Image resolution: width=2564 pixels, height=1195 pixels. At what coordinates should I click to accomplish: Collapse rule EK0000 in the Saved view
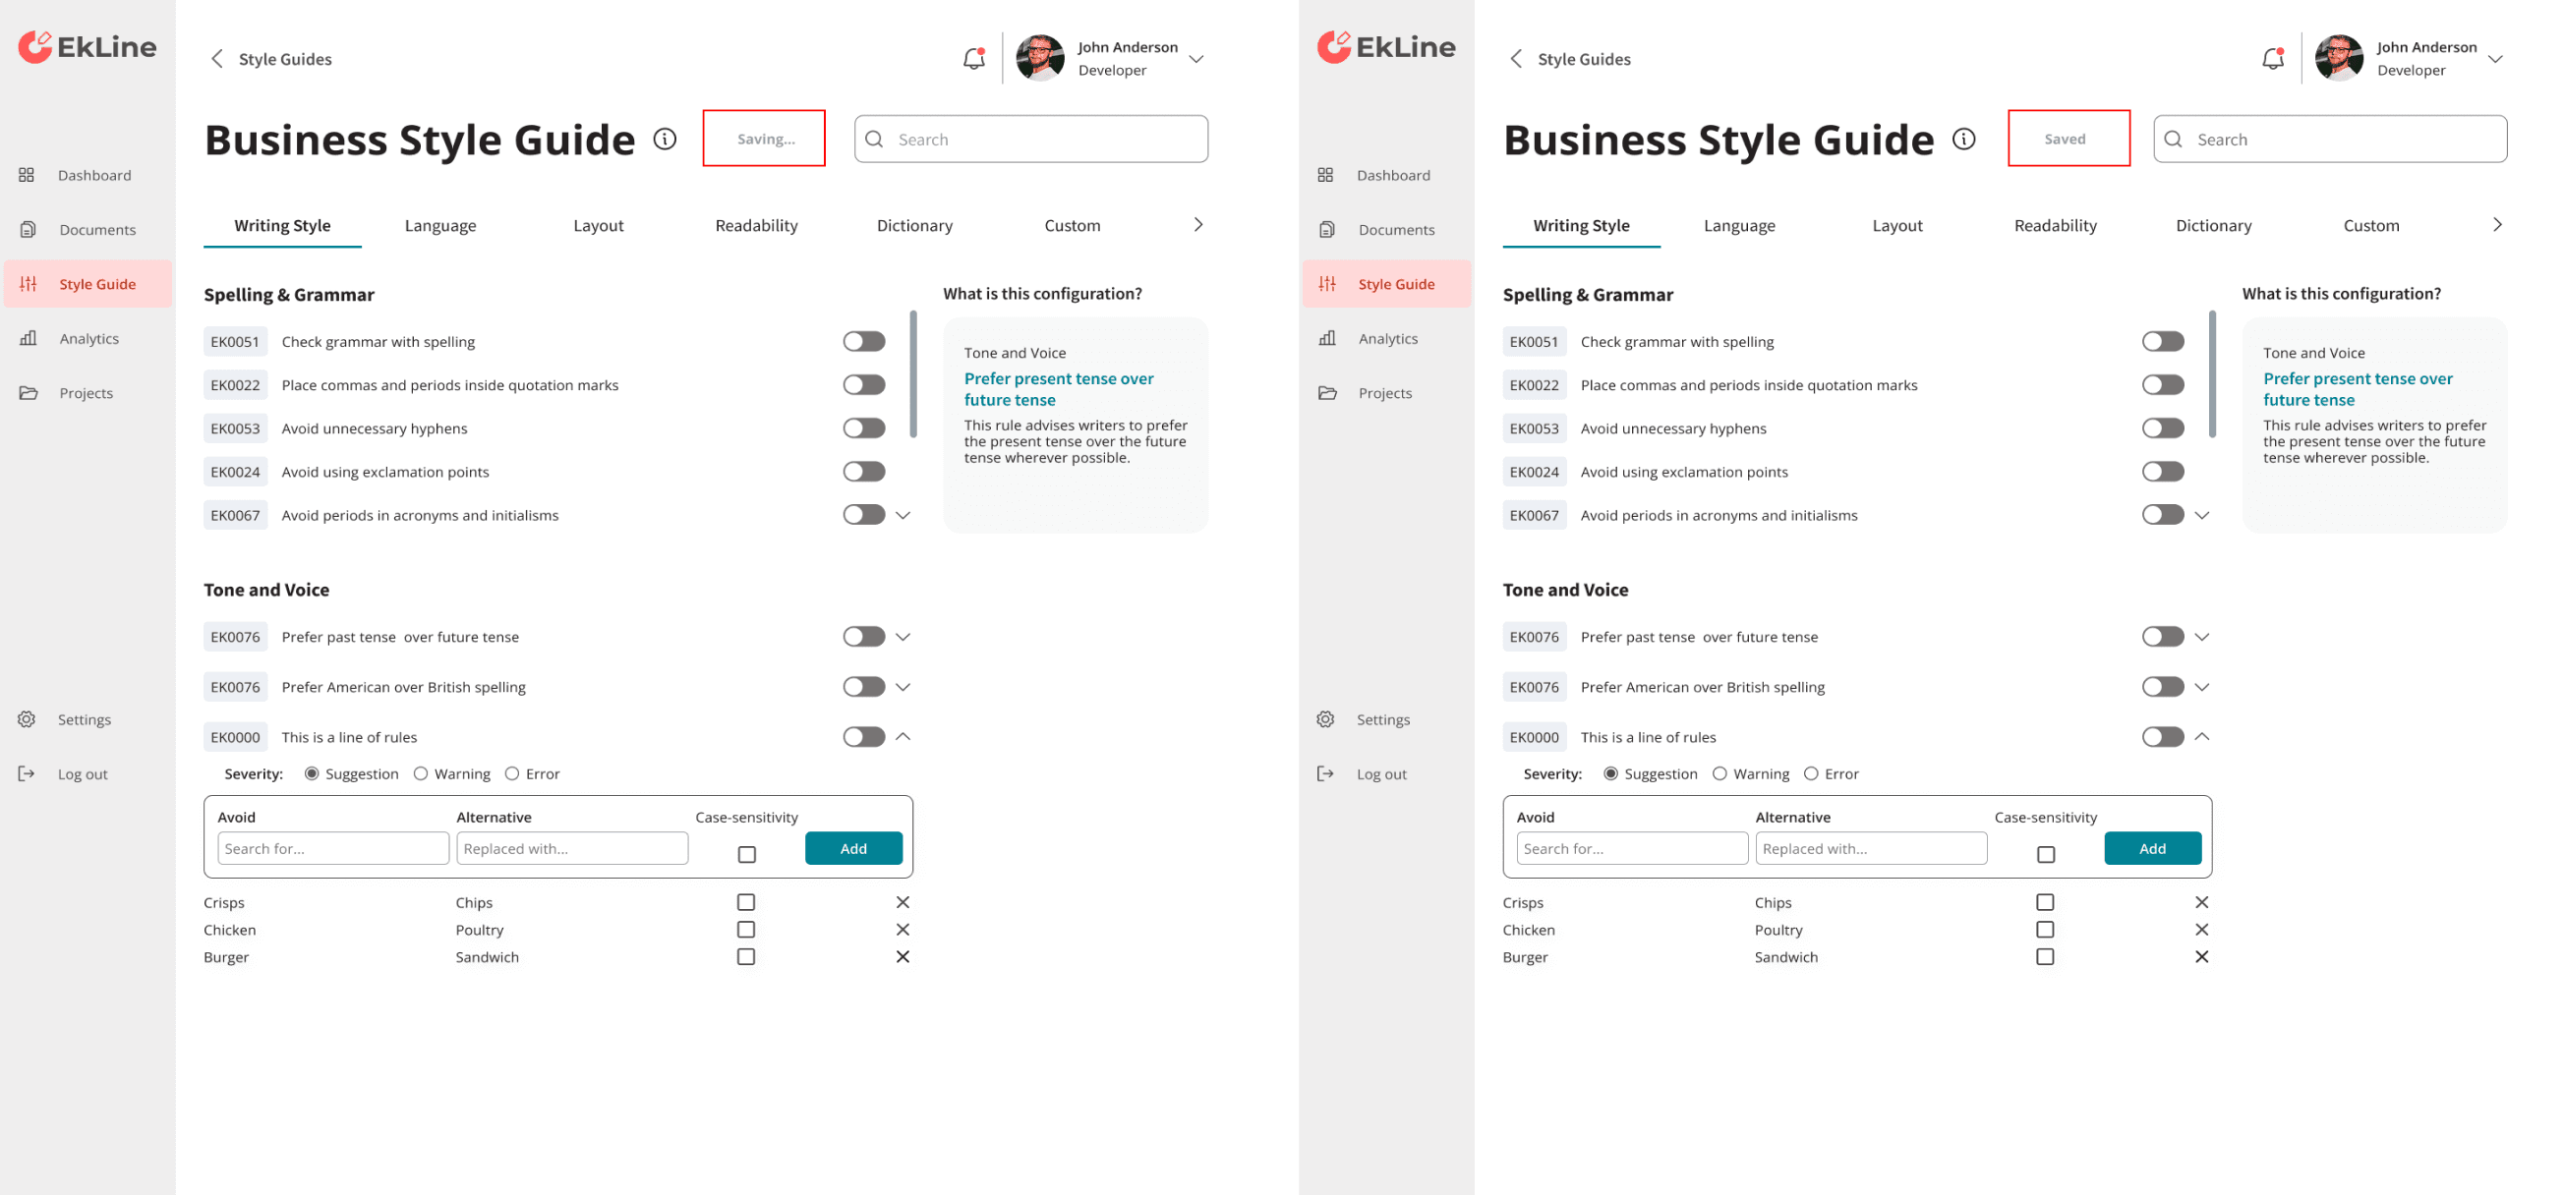click(2201, 737)
